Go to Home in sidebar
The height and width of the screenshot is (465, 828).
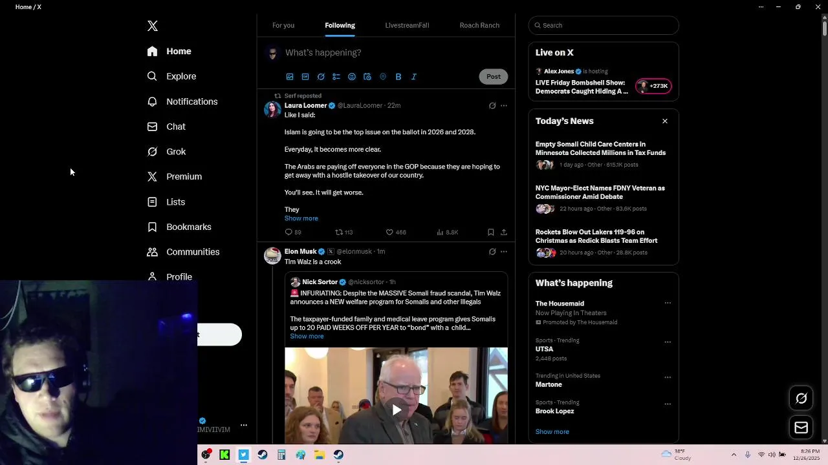pos(169,51)
